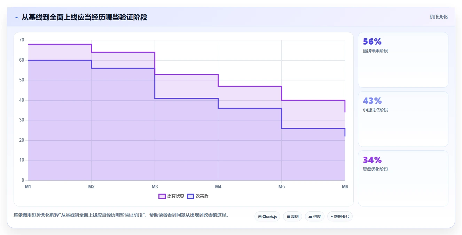Click the 10 y-axis value
Viewport: 462px width, 235px height.
[x=22, y=160]
